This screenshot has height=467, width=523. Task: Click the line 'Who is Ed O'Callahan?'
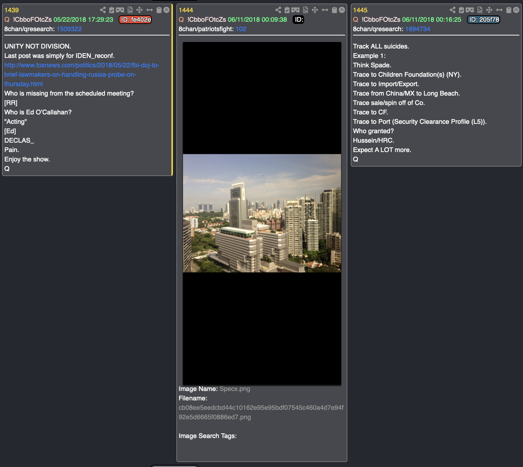pyautogui.click(x=38, y=112)
